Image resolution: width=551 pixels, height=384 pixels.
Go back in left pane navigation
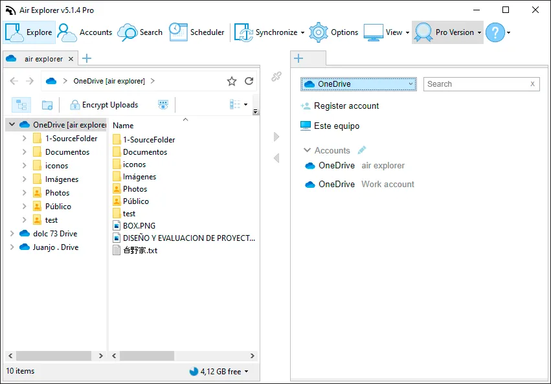click(x=14, y=81)
